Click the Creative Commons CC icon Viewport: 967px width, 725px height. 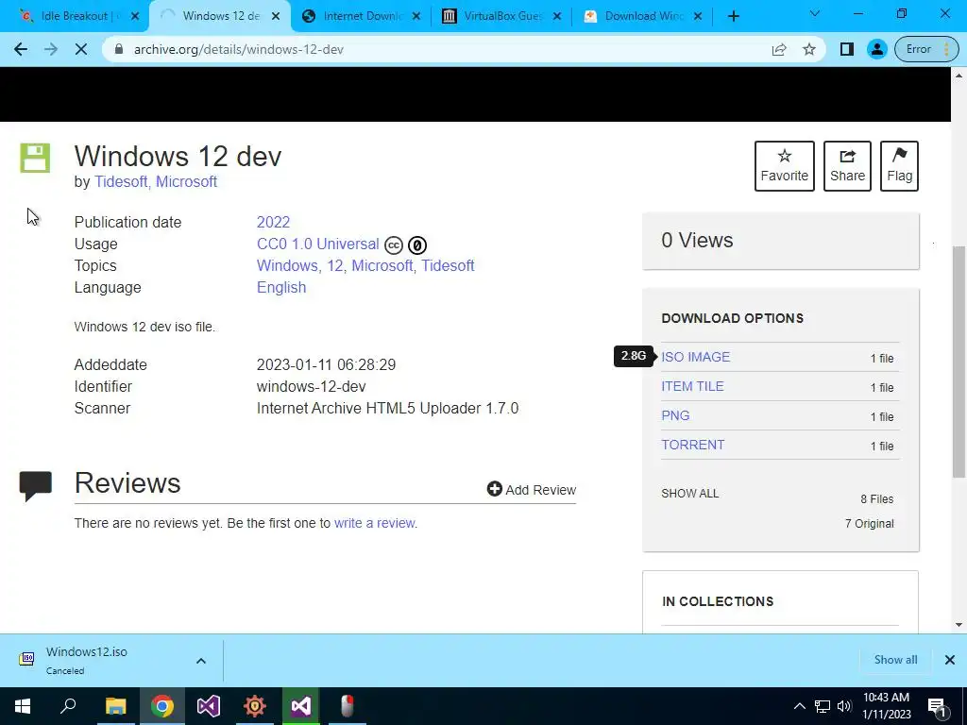[394, 245]
